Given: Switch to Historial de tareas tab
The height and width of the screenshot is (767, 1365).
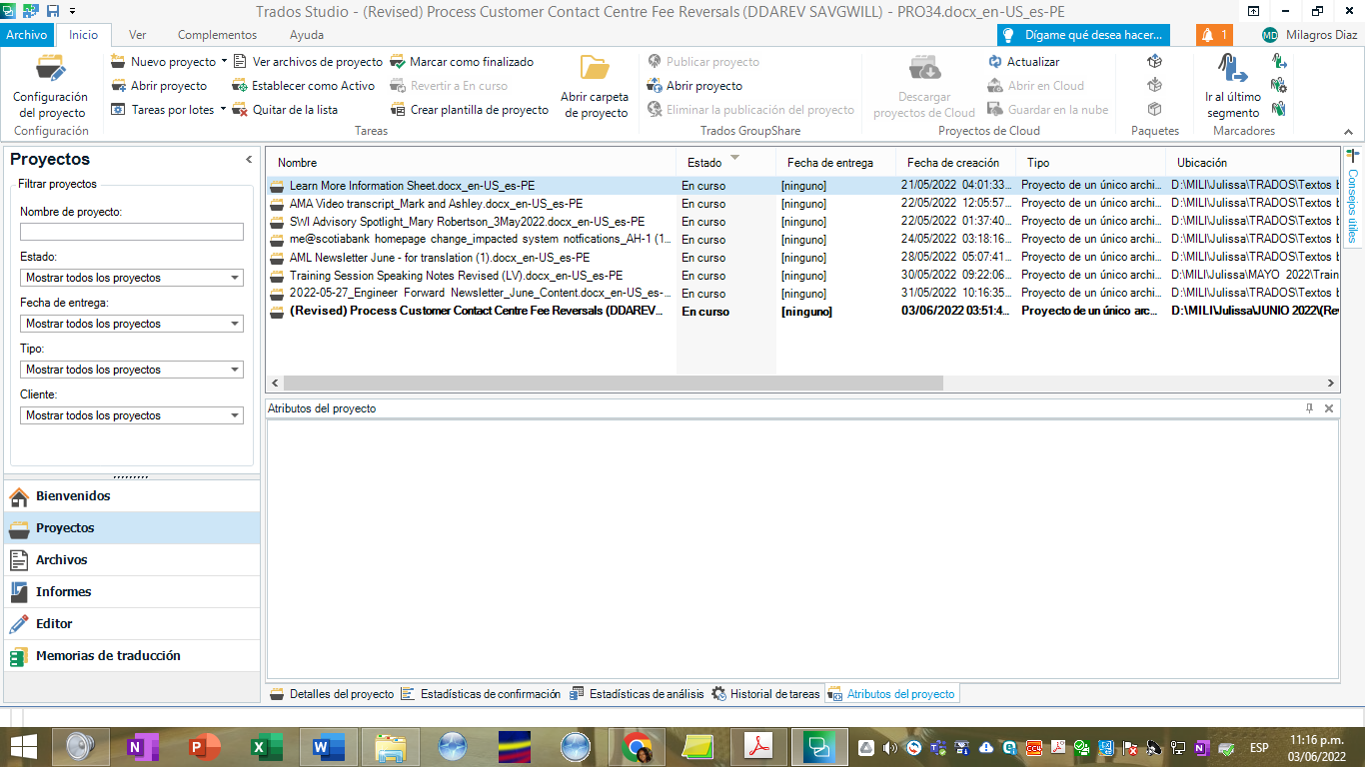Looking at the screenshot, I should point(765,694).
